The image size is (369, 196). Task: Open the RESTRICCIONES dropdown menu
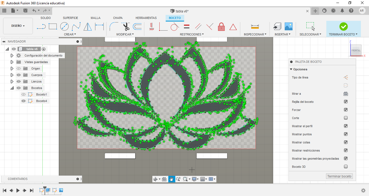click(192, 34)
